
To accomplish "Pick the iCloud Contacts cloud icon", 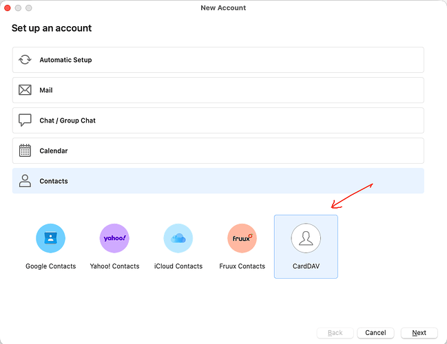I will point(178,238).
